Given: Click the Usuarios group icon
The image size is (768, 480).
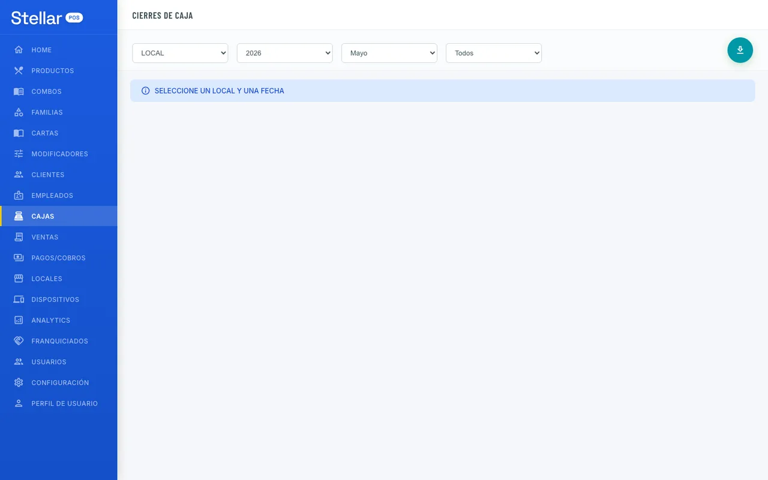Looking at the screenshot, I should [19, 362].
